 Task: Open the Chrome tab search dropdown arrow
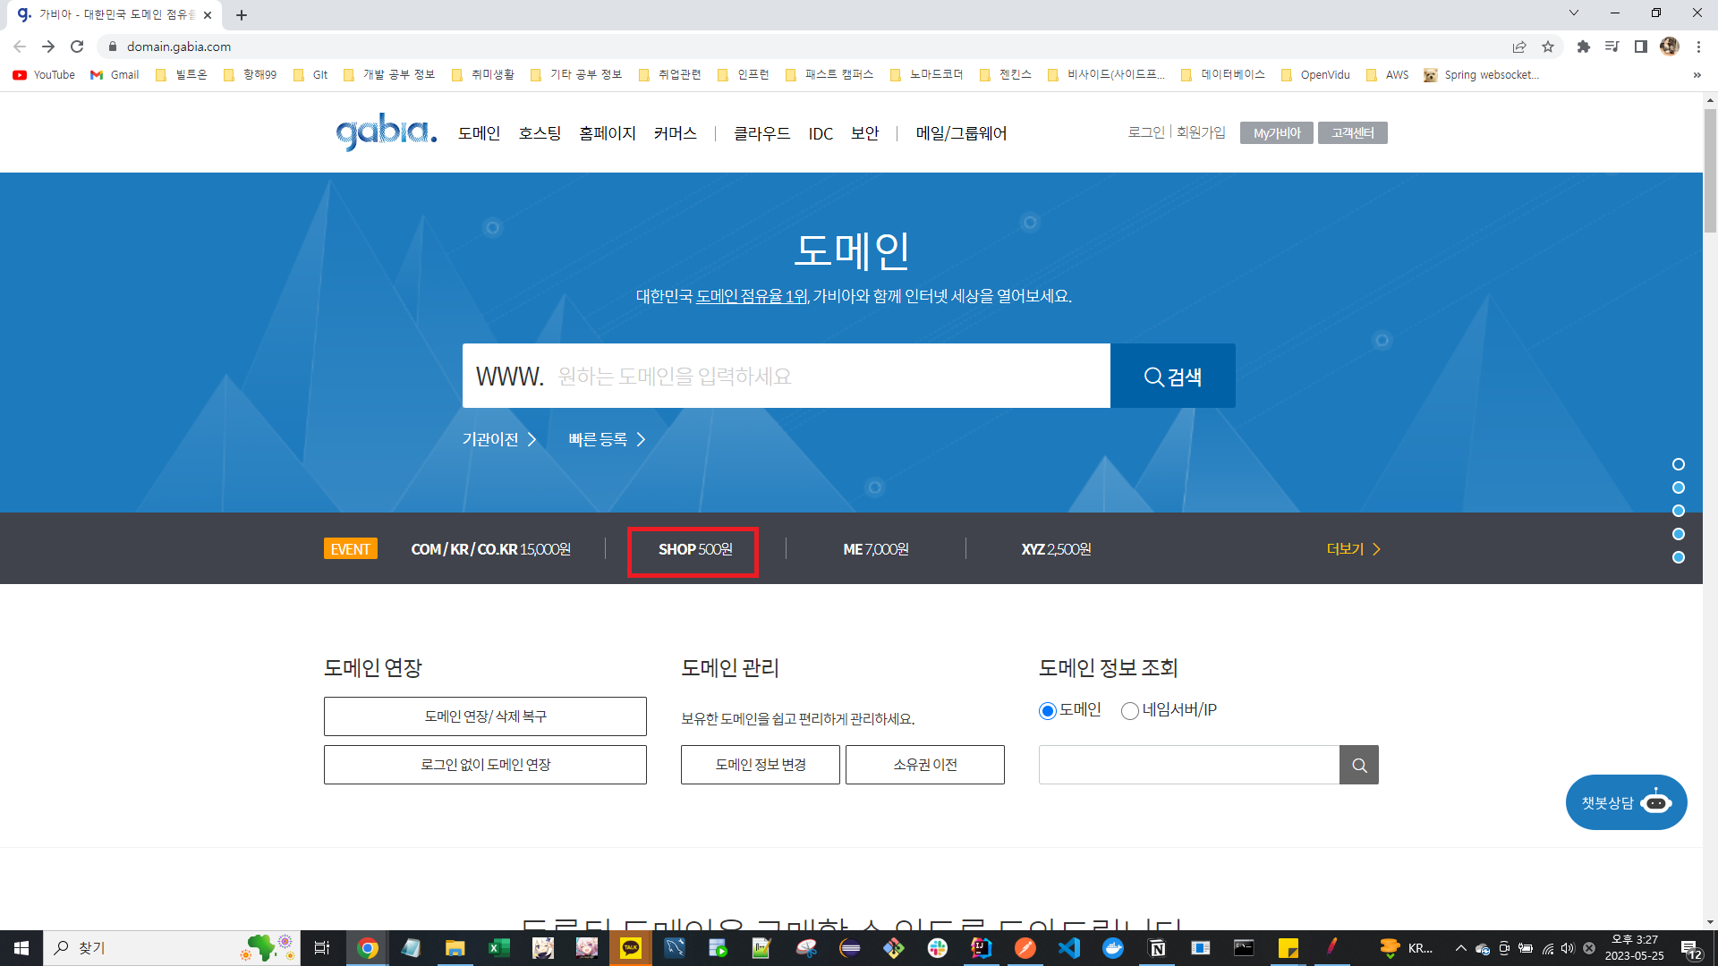(1574, 13)
